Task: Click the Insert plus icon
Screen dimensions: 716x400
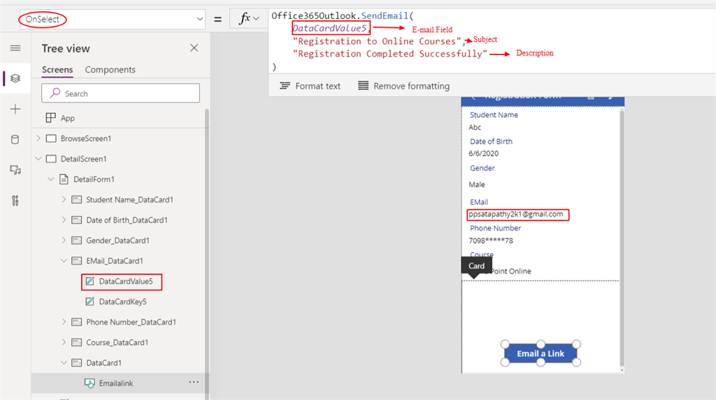Action: coord(15,109)
